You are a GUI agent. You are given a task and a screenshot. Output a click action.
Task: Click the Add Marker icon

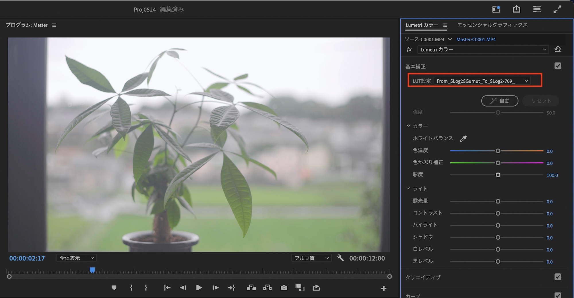point(114,288)
